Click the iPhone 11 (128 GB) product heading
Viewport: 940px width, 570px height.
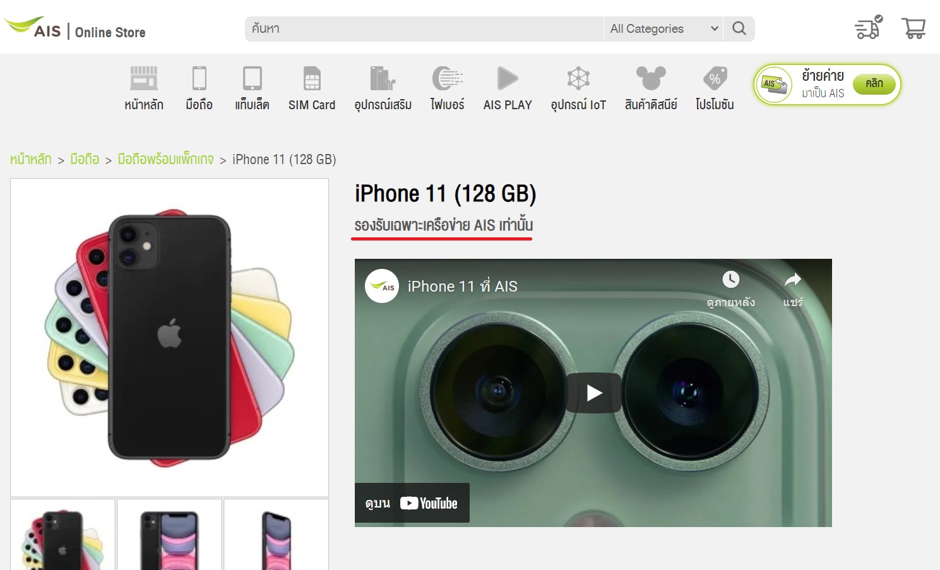tap(446, 194)
